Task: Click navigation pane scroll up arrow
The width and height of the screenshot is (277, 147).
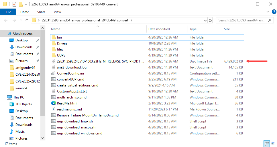Action: (42, 28)
